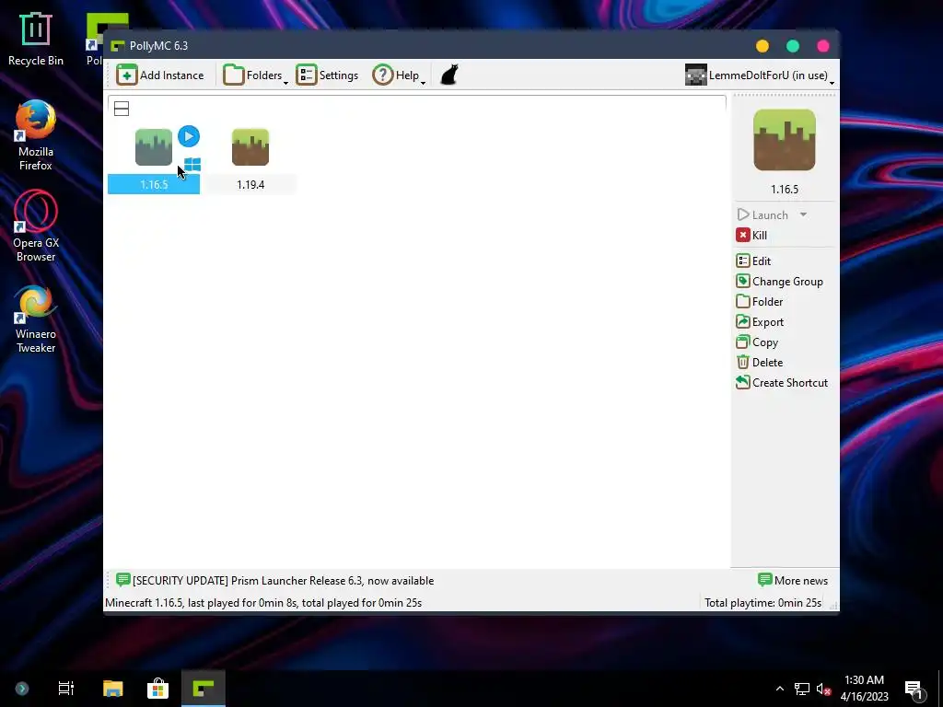Export the selected instance
The image size is (943, 707).
point(760,322)
